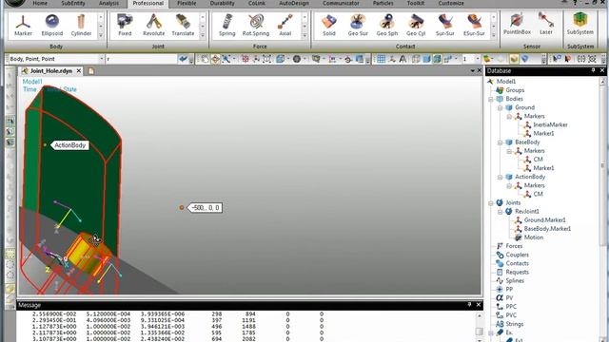Image resolution: width=609 pixels, height=342 pixels.
Task: Open the Home ribbon tab
Action: [40, 3]
